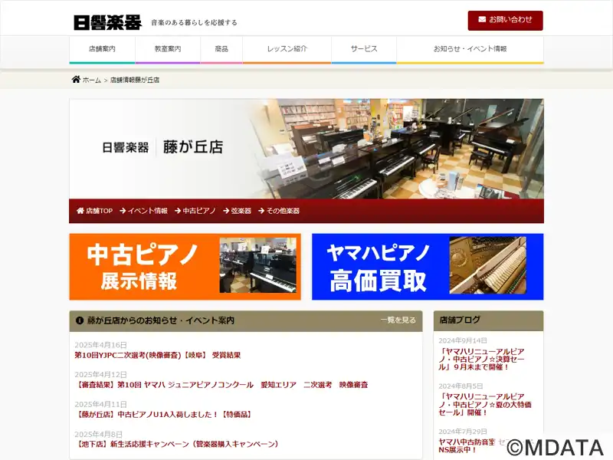
Task: Click the orange 中古ピアノ展示情報 banner
Action: [x=185, y=267]
